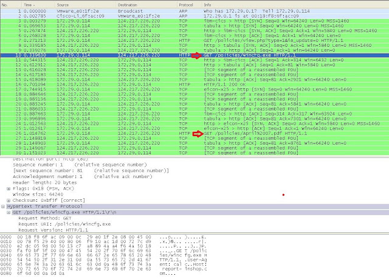Select packet 23 with Ack=7301
This screenshot has width=389, height=279.
(194, 119)
